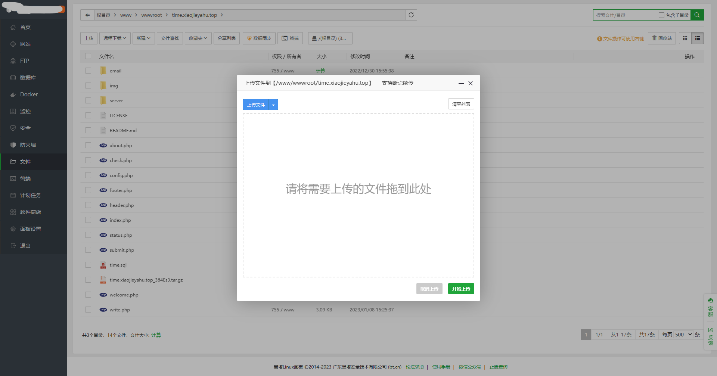Click the file drop zone area

[x=358, y=195]
